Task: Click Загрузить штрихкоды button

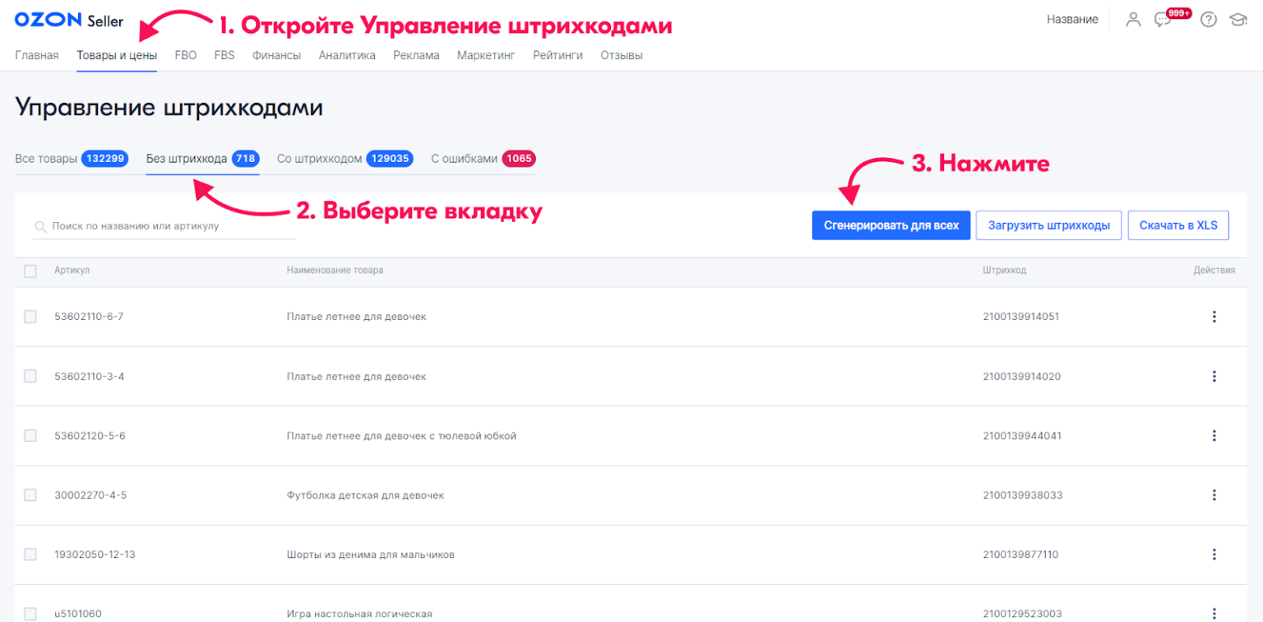Action: (x=1048, y=225)
